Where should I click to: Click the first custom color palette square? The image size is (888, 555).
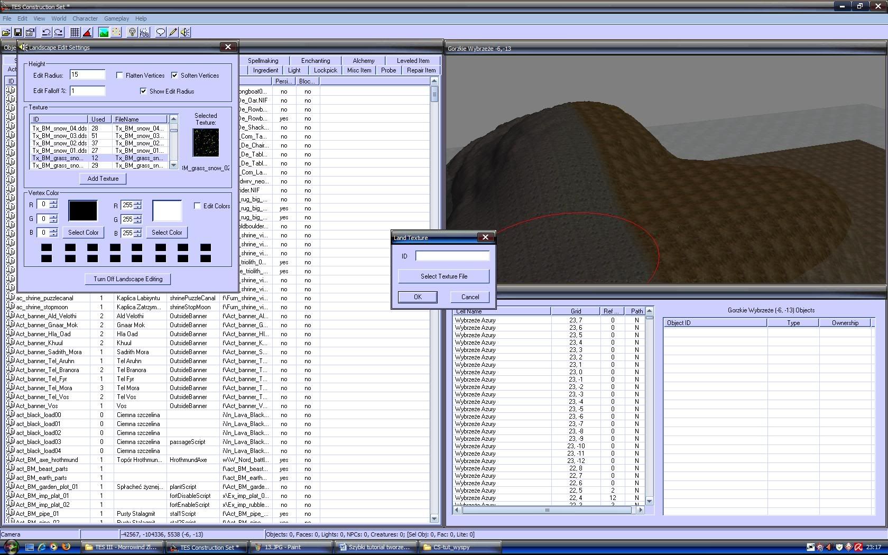coord(47,247)
